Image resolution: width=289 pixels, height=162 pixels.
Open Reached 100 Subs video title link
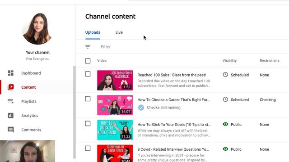point(172,75)
